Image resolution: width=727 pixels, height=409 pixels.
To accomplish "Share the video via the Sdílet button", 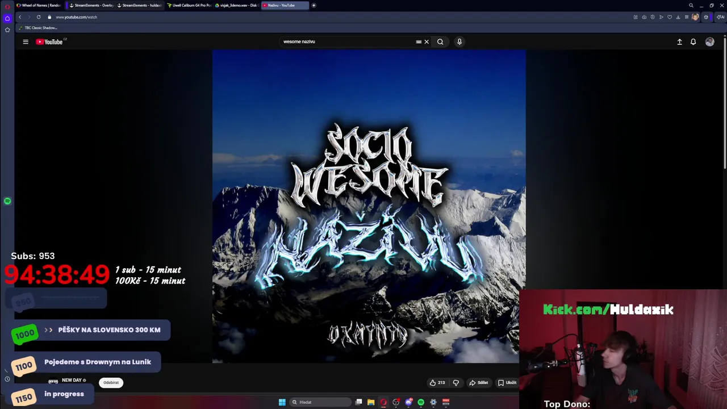I will pyautogui.click(x=478, y=383).
